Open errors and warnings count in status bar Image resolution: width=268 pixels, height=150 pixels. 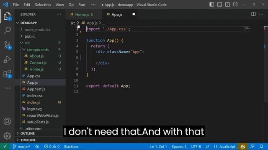[52, 146]
